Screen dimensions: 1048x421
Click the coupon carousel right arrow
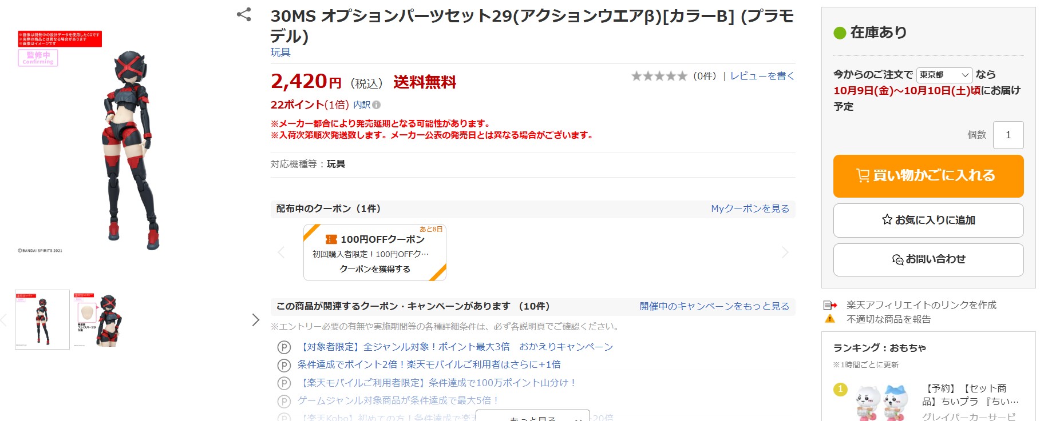(x=785, y=252)
